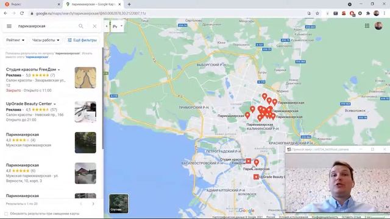Click the Мурино map label
The height and width of the screenshot is (219, 390).
point(283,91)
